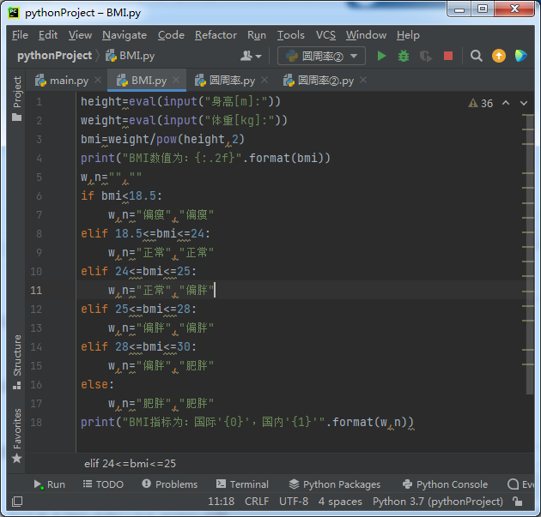Open the File menu
Viewport: 541px width, 517px height.
tap(20, 35)
